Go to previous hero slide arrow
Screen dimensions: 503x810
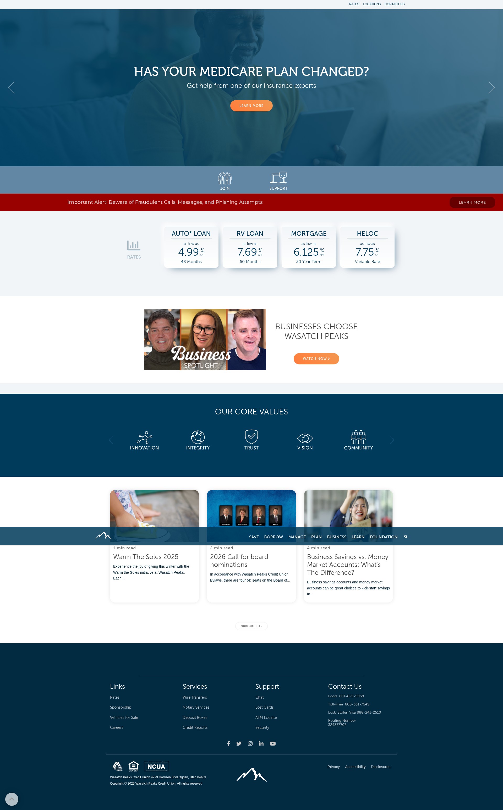tap(11, 88)
